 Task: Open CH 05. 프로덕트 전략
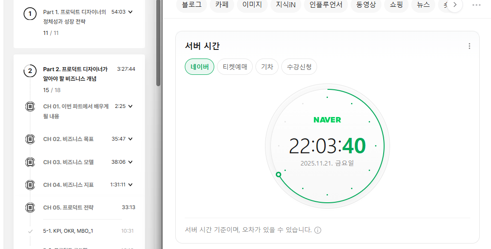[x=68, y=208]
